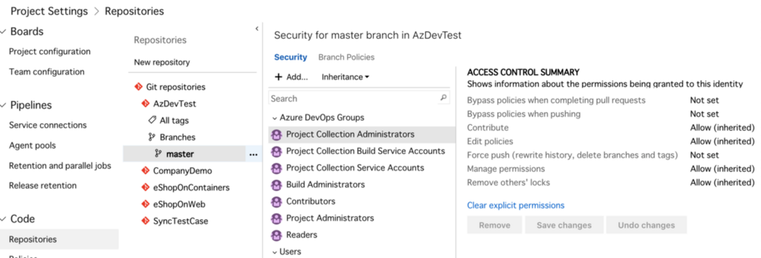Click into the identity Search field
This screenshot has height=258, width=761.
point(351,98)
